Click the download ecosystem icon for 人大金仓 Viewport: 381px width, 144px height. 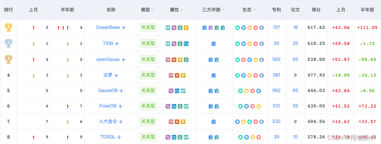pos(261,122)
